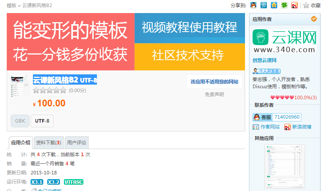Open the 用户评论 tab
The image size is (332, 191).
(x=76, y=143)
